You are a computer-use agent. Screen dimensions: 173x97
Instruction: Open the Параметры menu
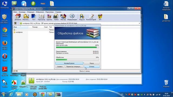point(49,12)
